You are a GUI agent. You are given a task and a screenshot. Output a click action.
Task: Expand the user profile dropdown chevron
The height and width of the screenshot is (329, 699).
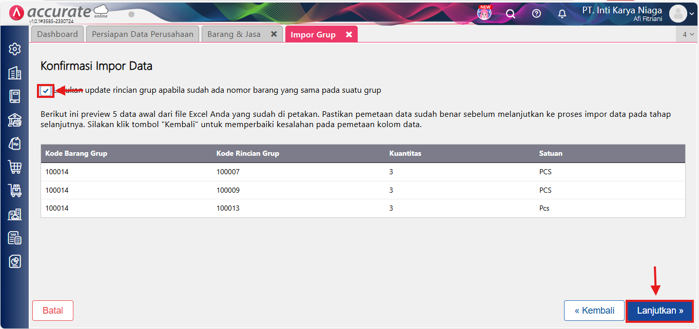click(692, 14)
